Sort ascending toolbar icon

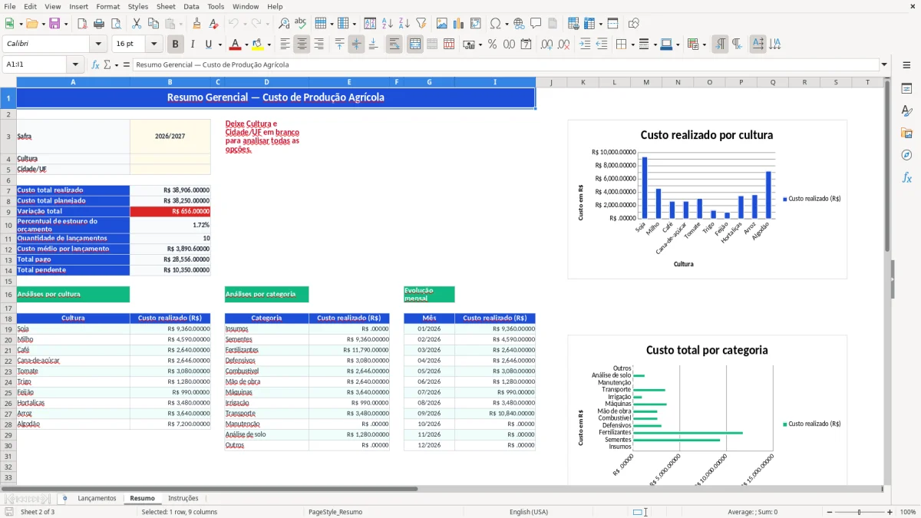pos(387,24)
